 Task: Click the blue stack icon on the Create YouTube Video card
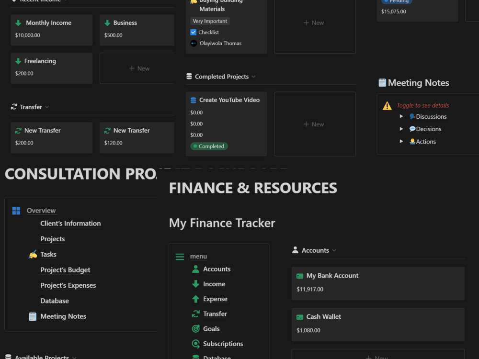194,100
